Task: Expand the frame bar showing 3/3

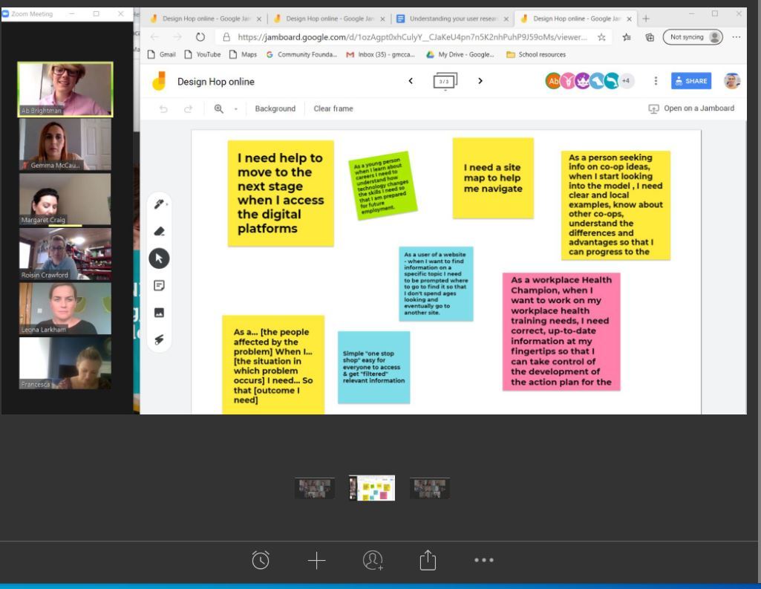Action: point(445,82)
